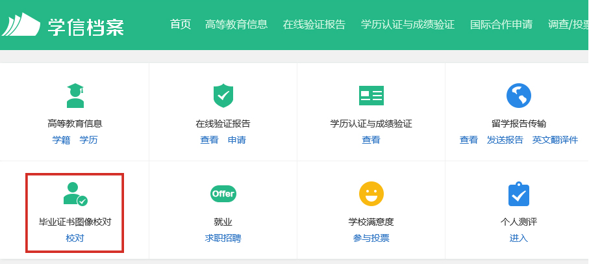Open 高等教育信息 in the navigation bar
Image resolution: width=589 pixels, height=264 pixels.
[236, 25]
